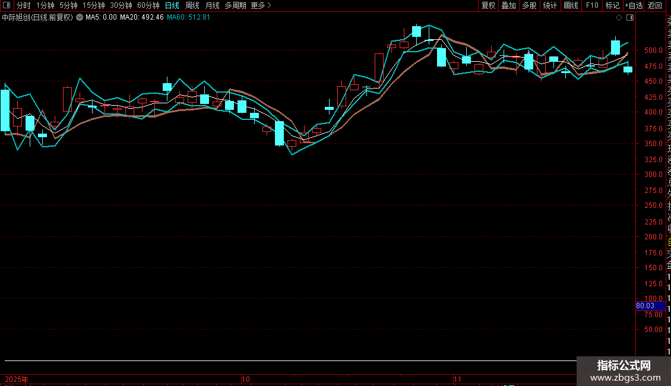Viewport: 671px width, 386px height.
Task: Select the 15分钟 period
Action: pos(94,5)
